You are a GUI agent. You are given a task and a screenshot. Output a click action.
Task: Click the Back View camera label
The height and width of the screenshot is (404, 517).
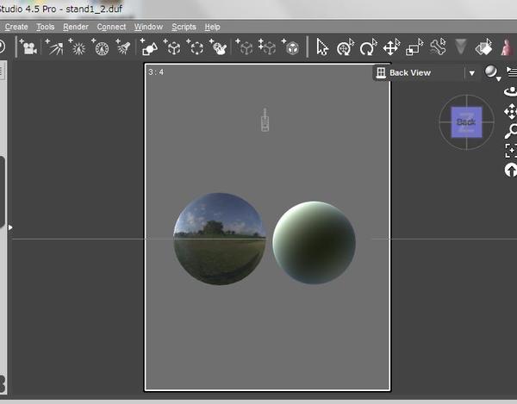[410, 73]
